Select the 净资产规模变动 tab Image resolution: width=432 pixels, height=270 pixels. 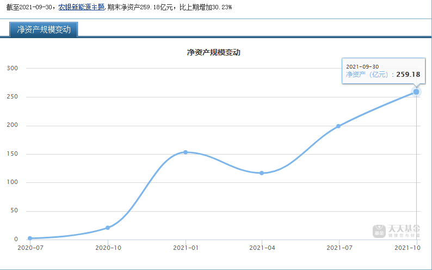44,29
